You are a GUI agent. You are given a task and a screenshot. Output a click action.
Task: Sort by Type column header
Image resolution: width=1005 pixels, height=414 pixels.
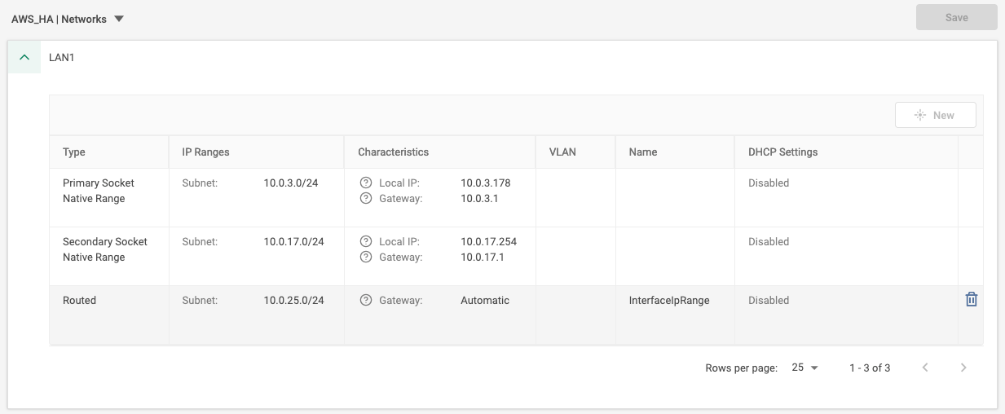(74, 152)
